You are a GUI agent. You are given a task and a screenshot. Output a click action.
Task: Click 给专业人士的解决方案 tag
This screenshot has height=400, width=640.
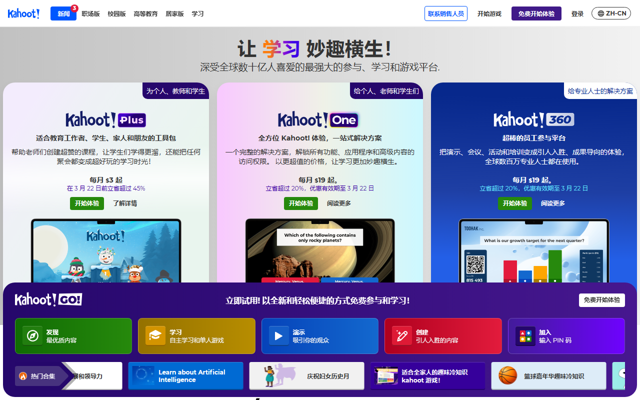pos(600,91)
